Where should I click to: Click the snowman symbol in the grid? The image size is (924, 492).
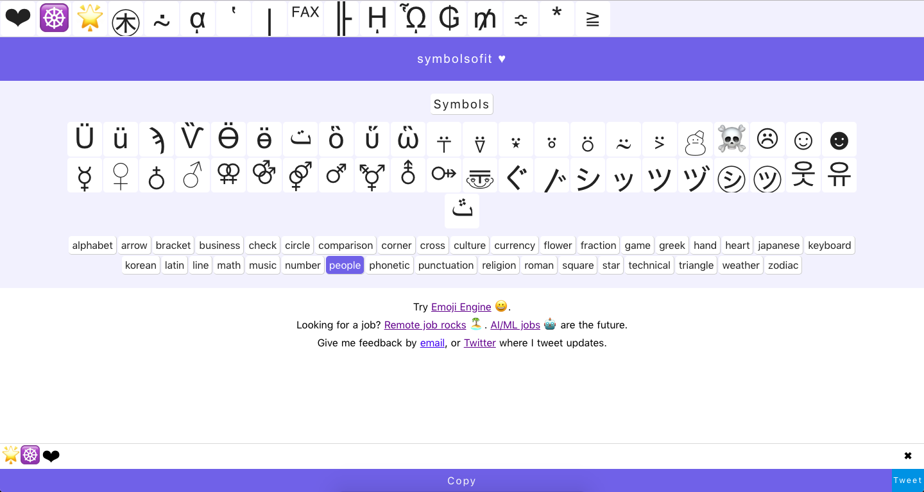point(696,139)
